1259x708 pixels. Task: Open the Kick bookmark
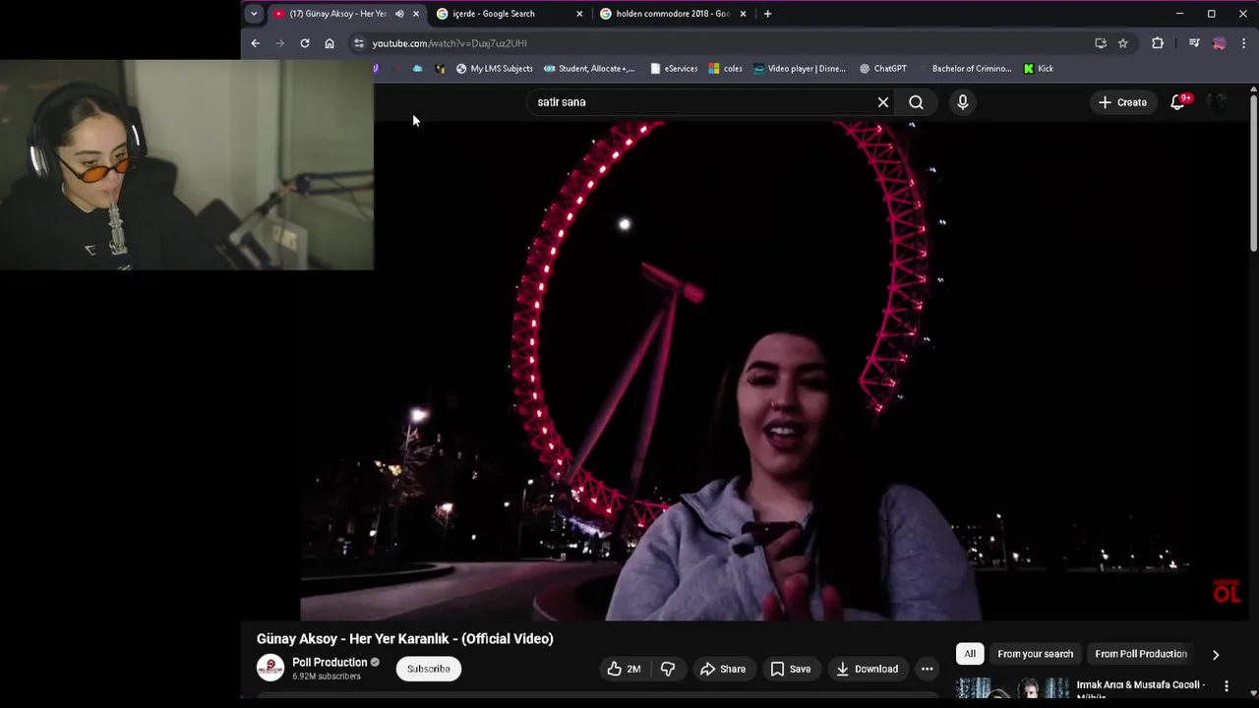pos(1038,69)
